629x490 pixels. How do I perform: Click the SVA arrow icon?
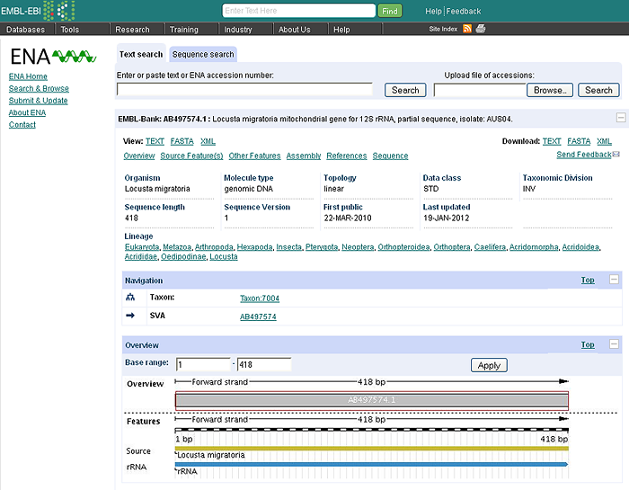point(130,316)
